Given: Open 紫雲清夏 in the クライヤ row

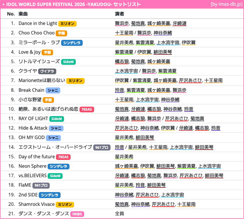Looking at the screenshot, I should tap(167, 71).
